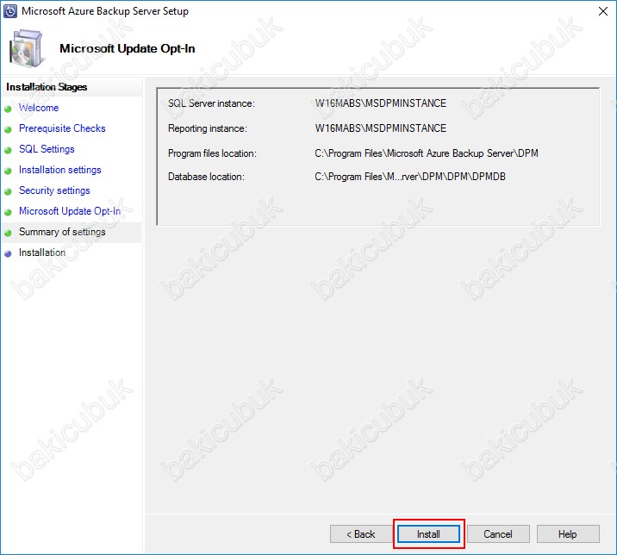Select Microsoft Update Opt-In stage
This screenshot has height=555, width=617.
[70, 211]
